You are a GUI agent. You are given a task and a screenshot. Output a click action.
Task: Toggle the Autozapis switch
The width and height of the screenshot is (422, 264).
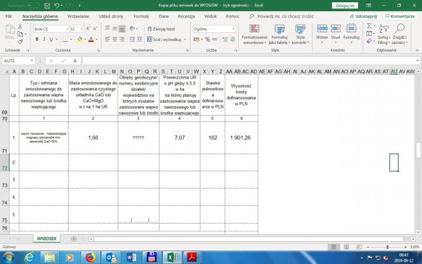[x=33, y=5]
